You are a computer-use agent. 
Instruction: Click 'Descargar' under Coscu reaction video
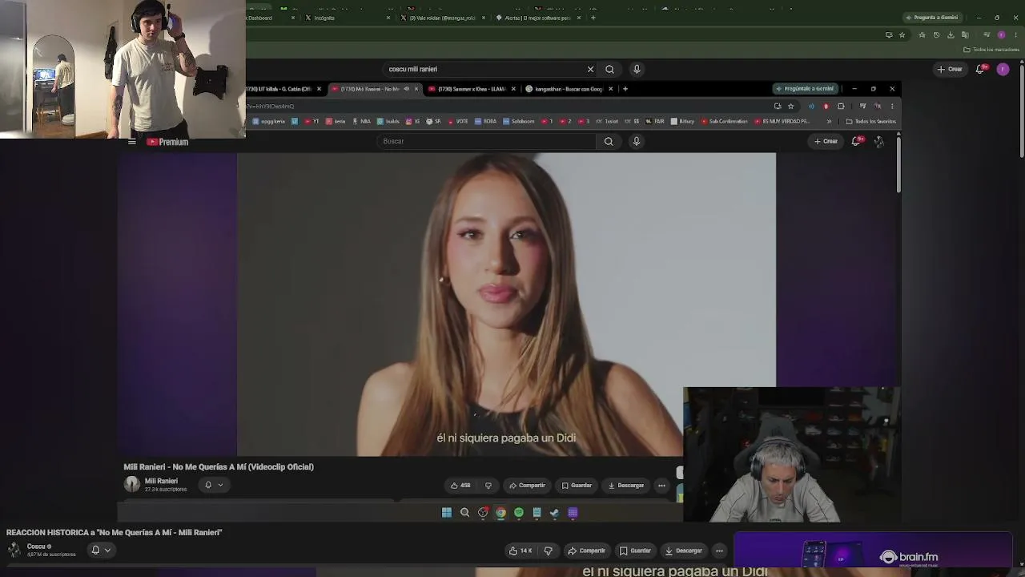684,551
